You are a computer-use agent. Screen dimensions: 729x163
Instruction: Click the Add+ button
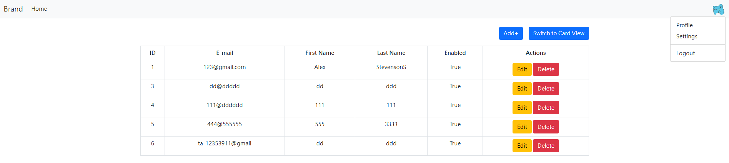click(511, 33)
